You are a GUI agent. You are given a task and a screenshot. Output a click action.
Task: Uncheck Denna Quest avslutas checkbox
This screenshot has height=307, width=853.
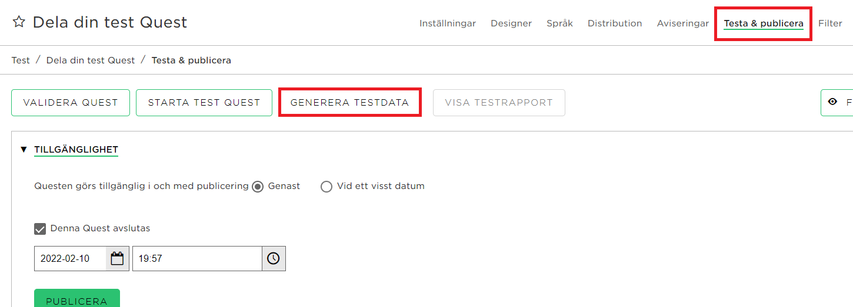pos(40,229)
